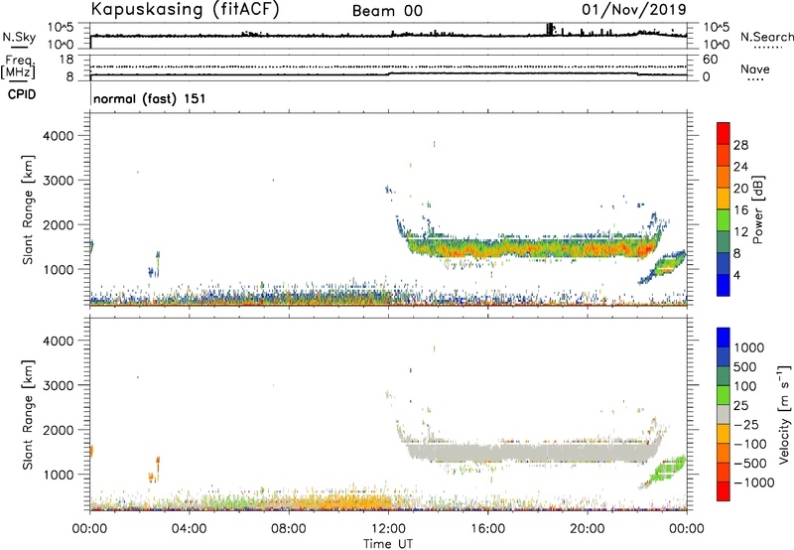Click the 'Beam 00' label
Screen dimensions: 794x550
coord(387,11)
